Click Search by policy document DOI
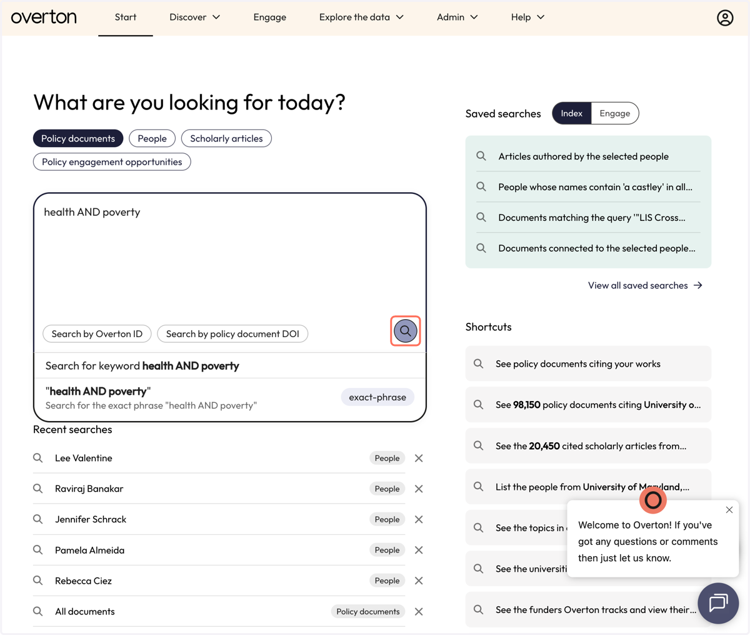Image resolution: width=750 pixels, height=635 pixels. pyautogui.click(x=232, y=334)
